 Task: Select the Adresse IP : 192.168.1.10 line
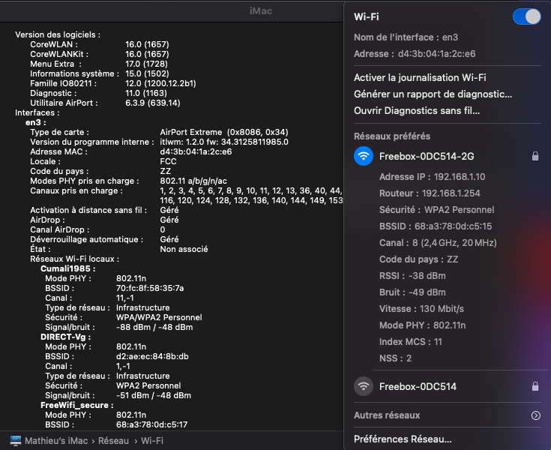pos(433,177)
